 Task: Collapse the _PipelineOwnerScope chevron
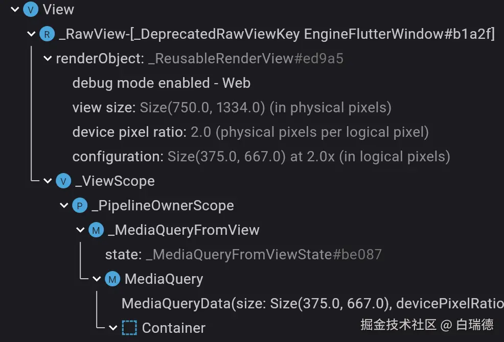(x=64, y=206)
